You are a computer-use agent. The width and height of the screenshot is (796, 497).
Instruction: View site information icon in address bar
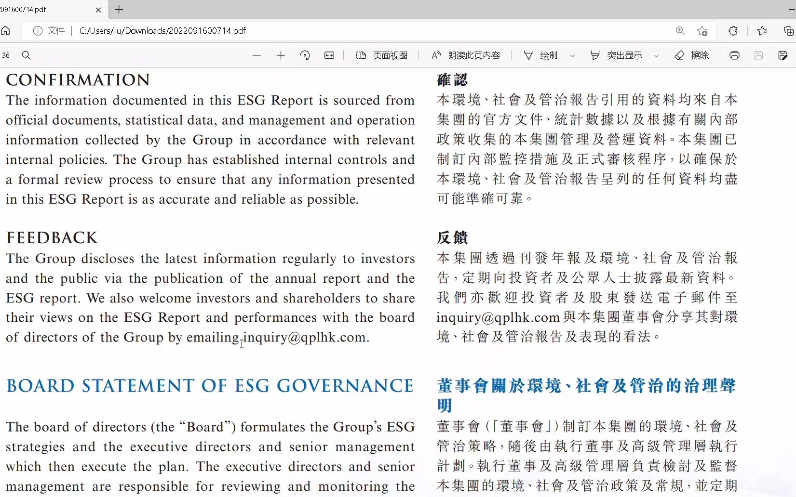coord(38,31)
